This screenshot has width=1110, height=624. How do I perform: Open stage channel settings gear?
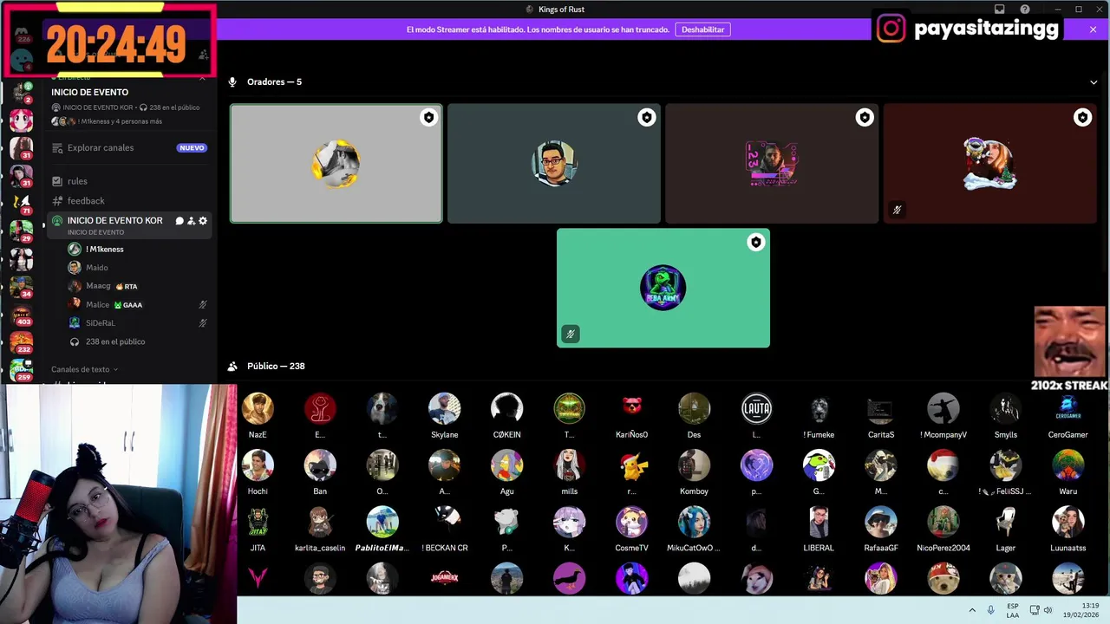click(203, 221)
